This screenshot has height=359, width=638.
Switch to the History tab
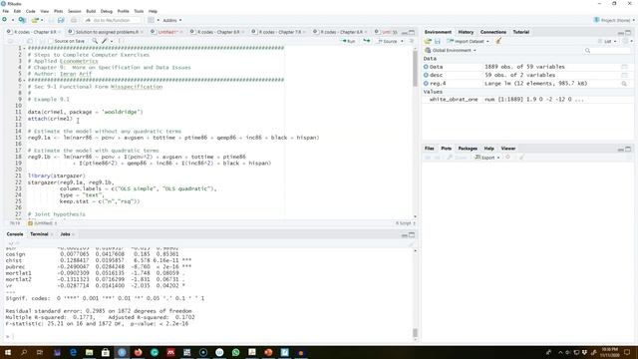pos(466,32)
